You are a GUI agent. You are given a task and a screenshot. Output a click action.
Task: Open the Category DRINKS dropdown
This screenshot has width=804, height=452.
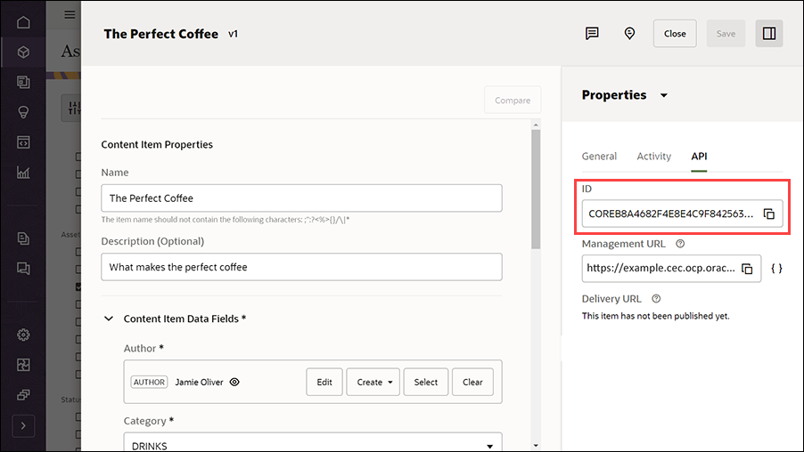coord(313,444)
